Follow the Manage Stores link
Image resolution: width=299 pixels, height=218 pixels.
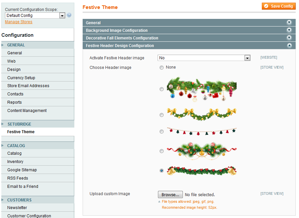(x=19, y=22)
